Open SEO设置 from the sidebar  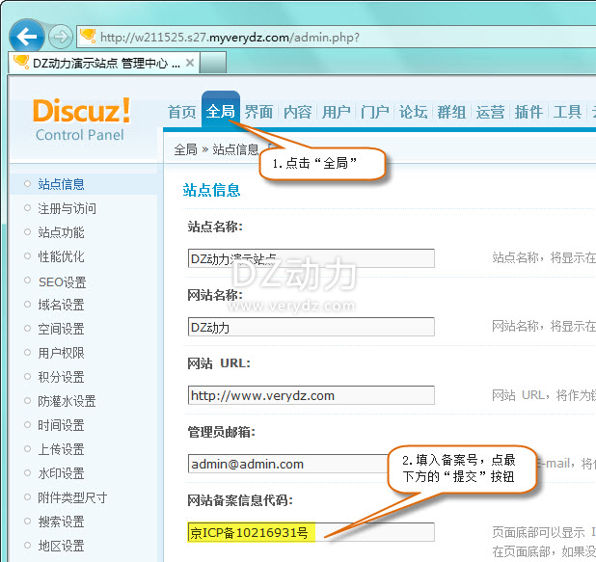(x=62, y=281)
